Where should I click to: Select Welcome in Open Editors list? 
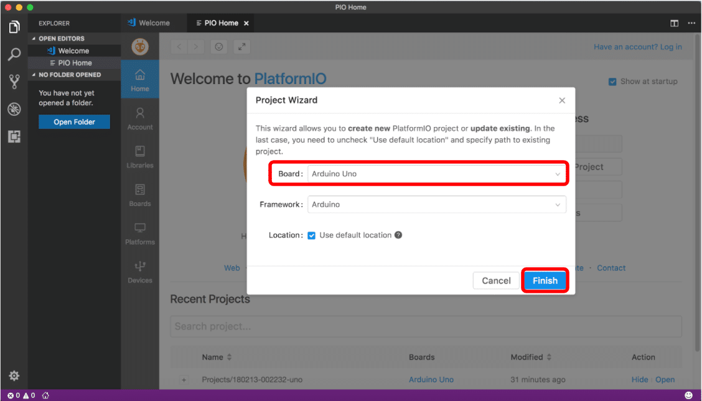[x=74, y=50]
